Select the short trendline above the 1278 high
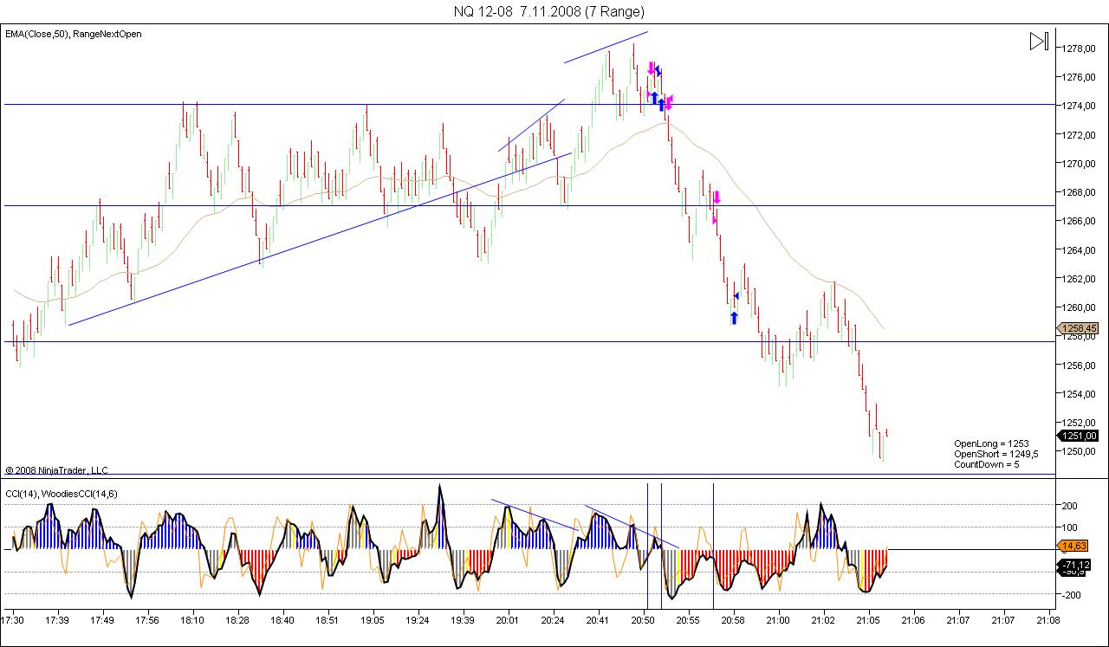The width and height of the screenshot is (1109, 647). [x=606, y=47]
